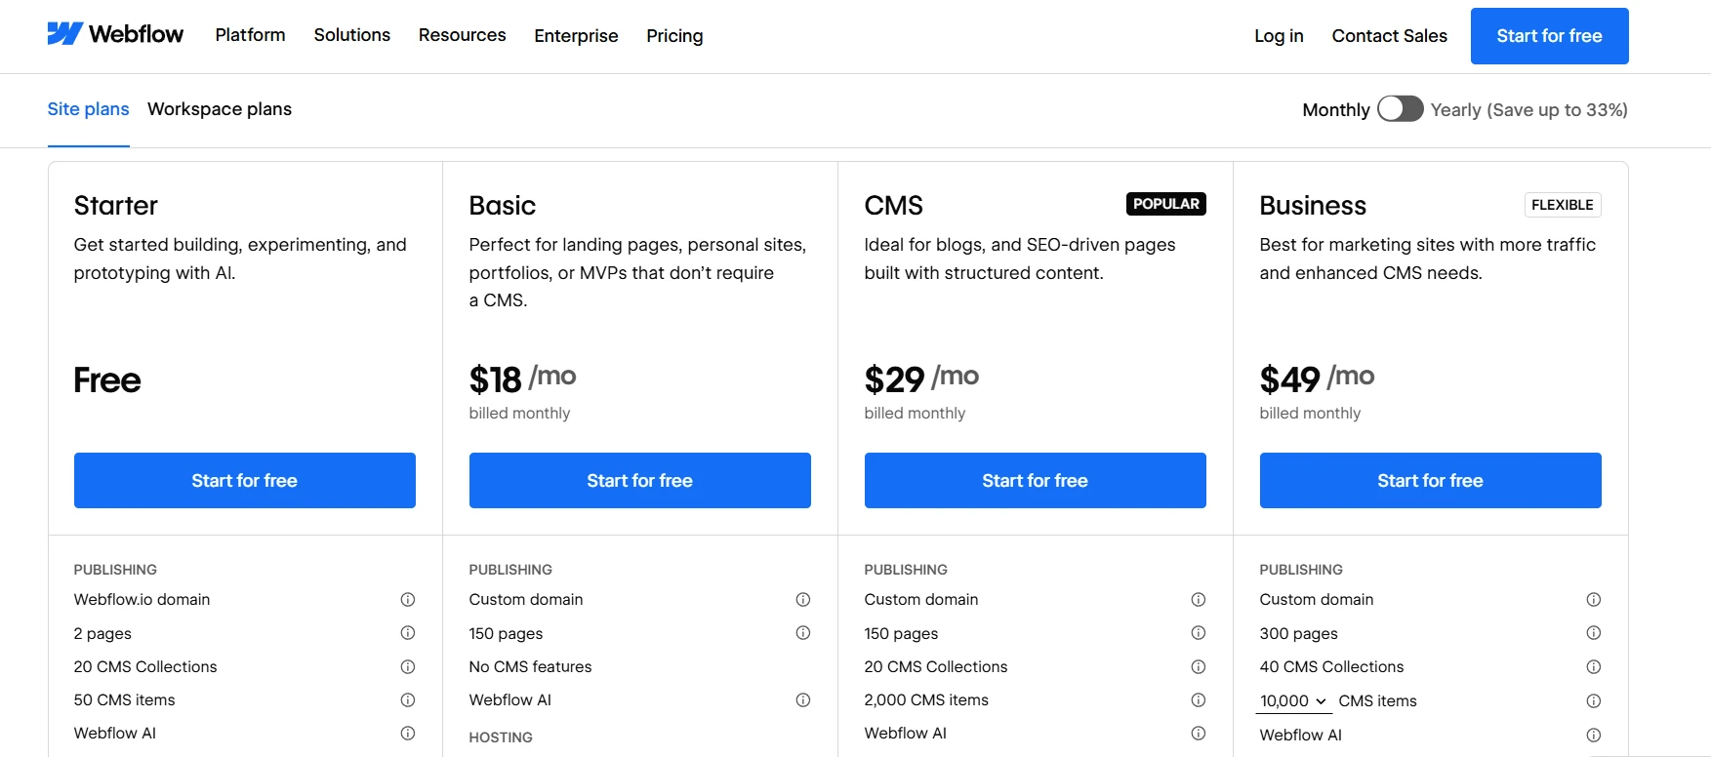This screenshot has height=757, width=1711.
Task: Show info for Business Webflow AI
Action: (x=1594, y=735)
